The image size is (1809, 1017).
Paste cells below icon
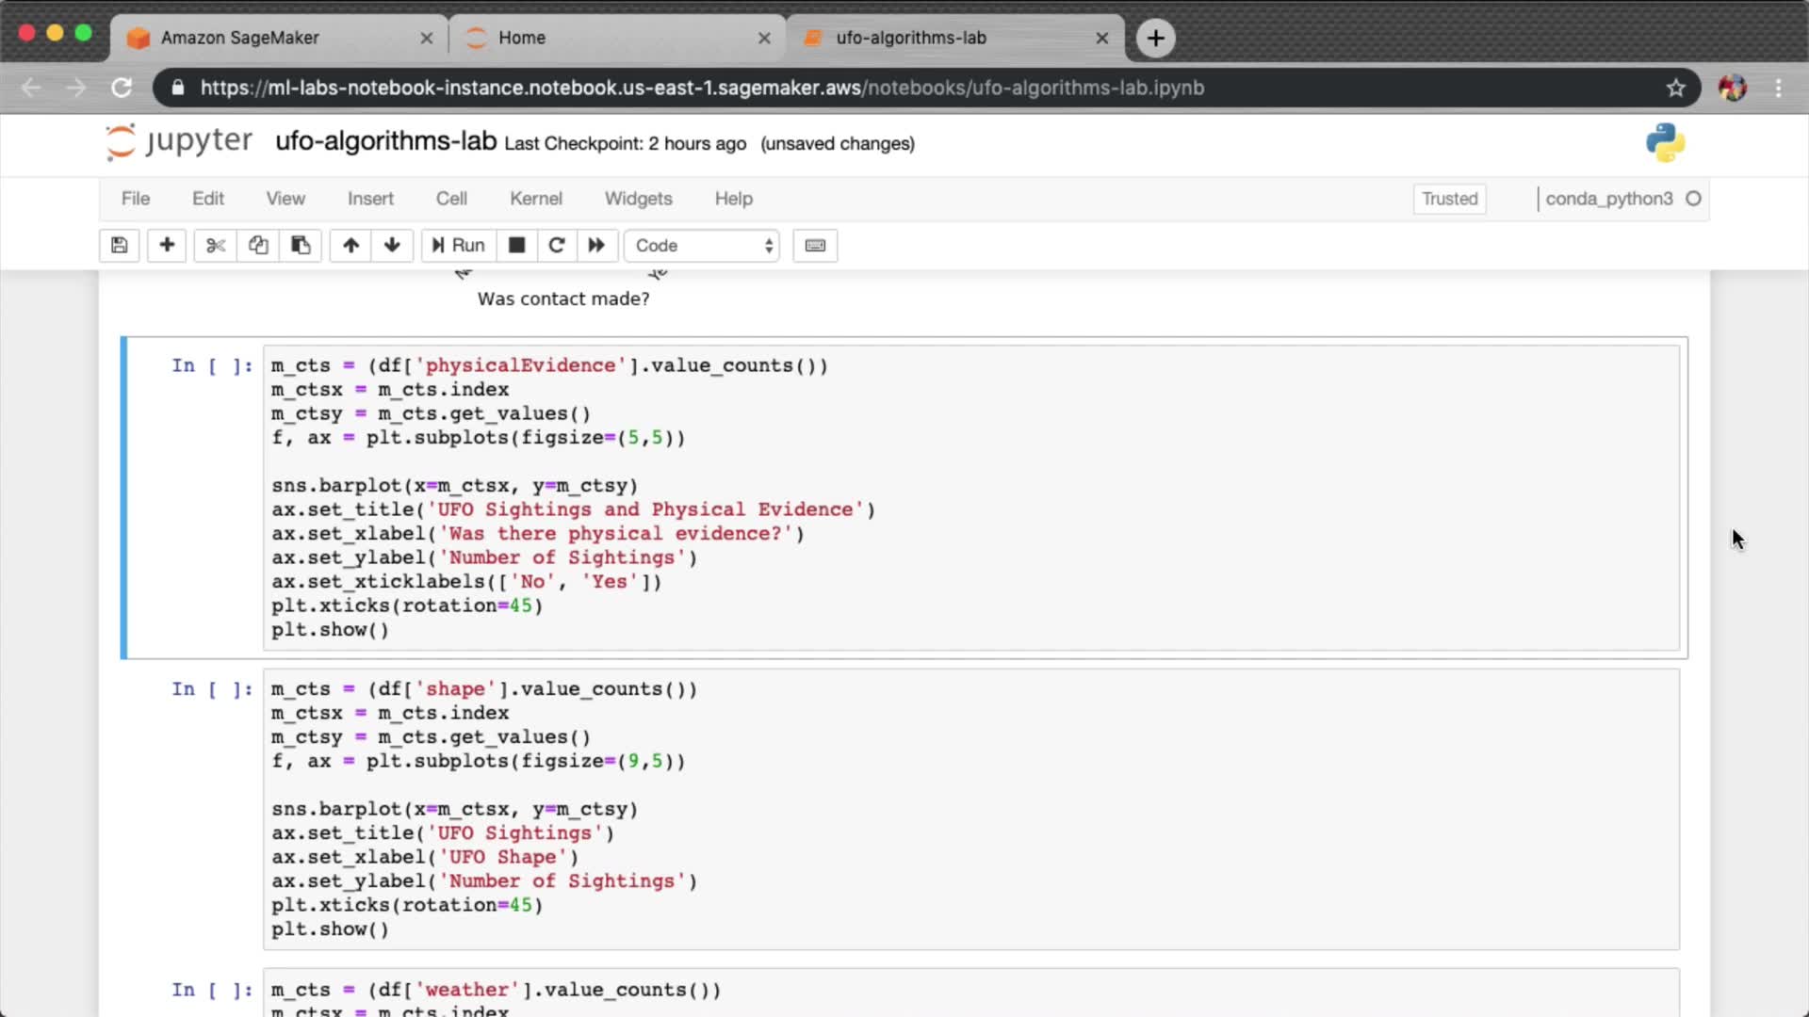pyautogui.click(x=301, y=246)
